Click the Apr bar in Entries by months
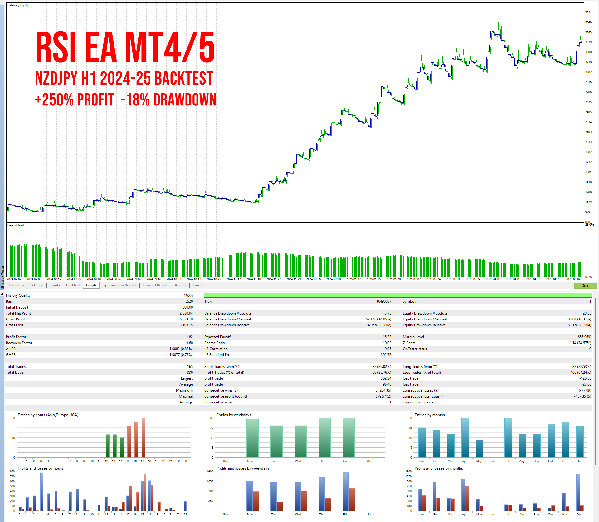This screenshot has height=522, width=599. coord(465,438)
